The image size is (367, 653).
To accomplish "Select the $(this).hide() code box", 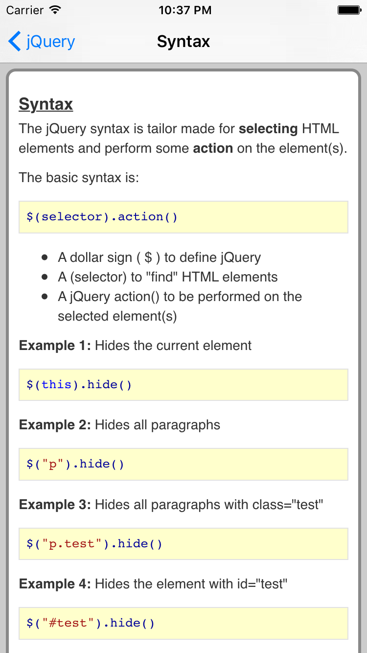I will point(183,385).
